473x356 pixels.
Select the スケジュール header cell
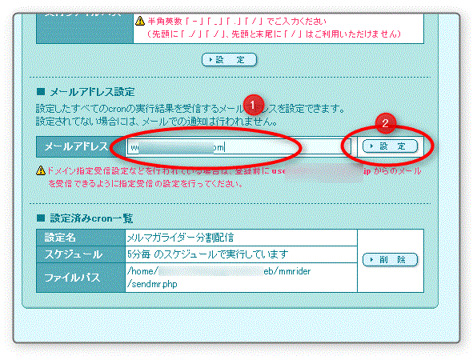[x=81, y=254]
